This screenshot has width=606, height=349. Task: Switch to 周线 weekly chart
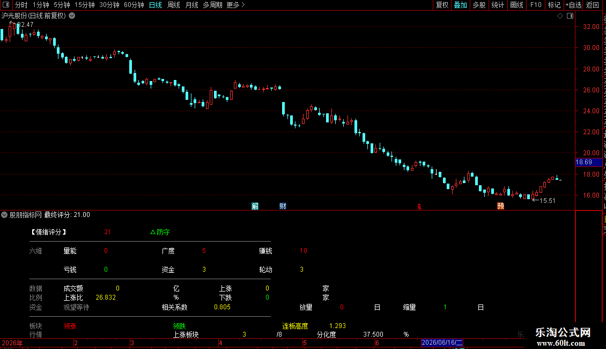(x=174, y=5)
